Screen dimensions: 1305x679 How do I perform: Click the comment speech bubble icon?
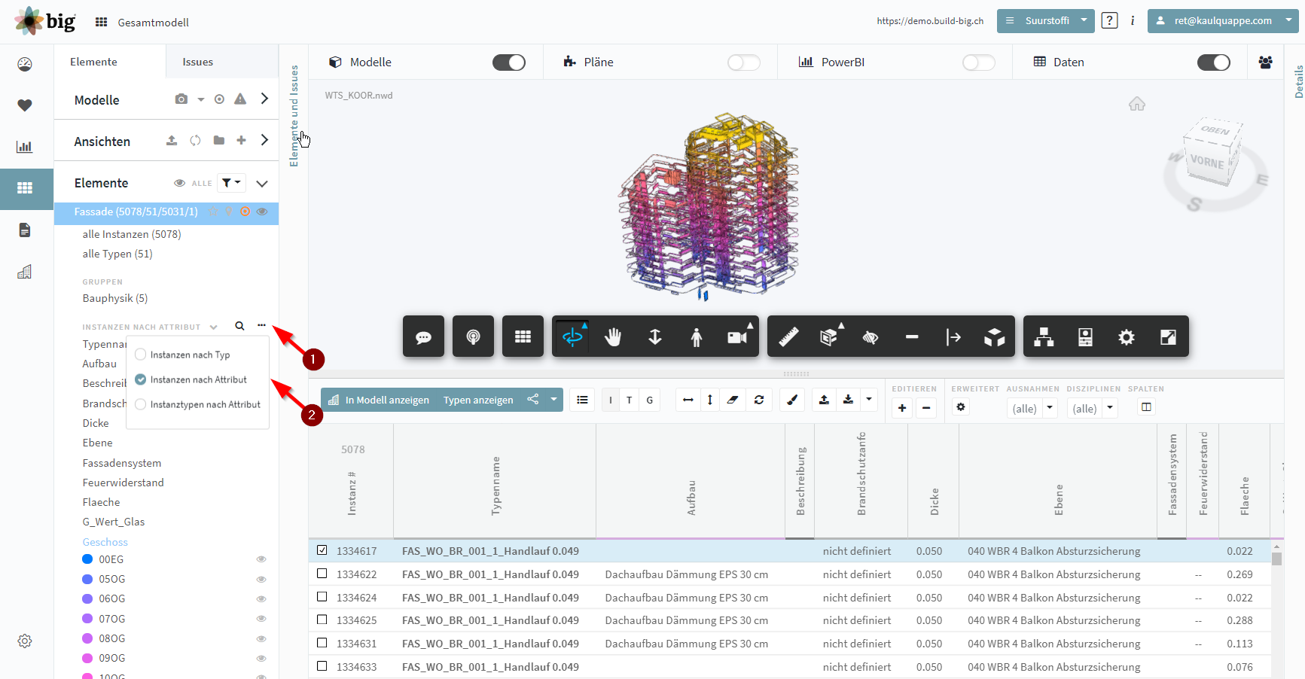423,336
